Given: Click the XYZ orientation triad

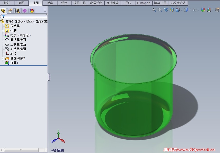Looking at the screenshot, I should pyautogui.click(x=58, y=137).
